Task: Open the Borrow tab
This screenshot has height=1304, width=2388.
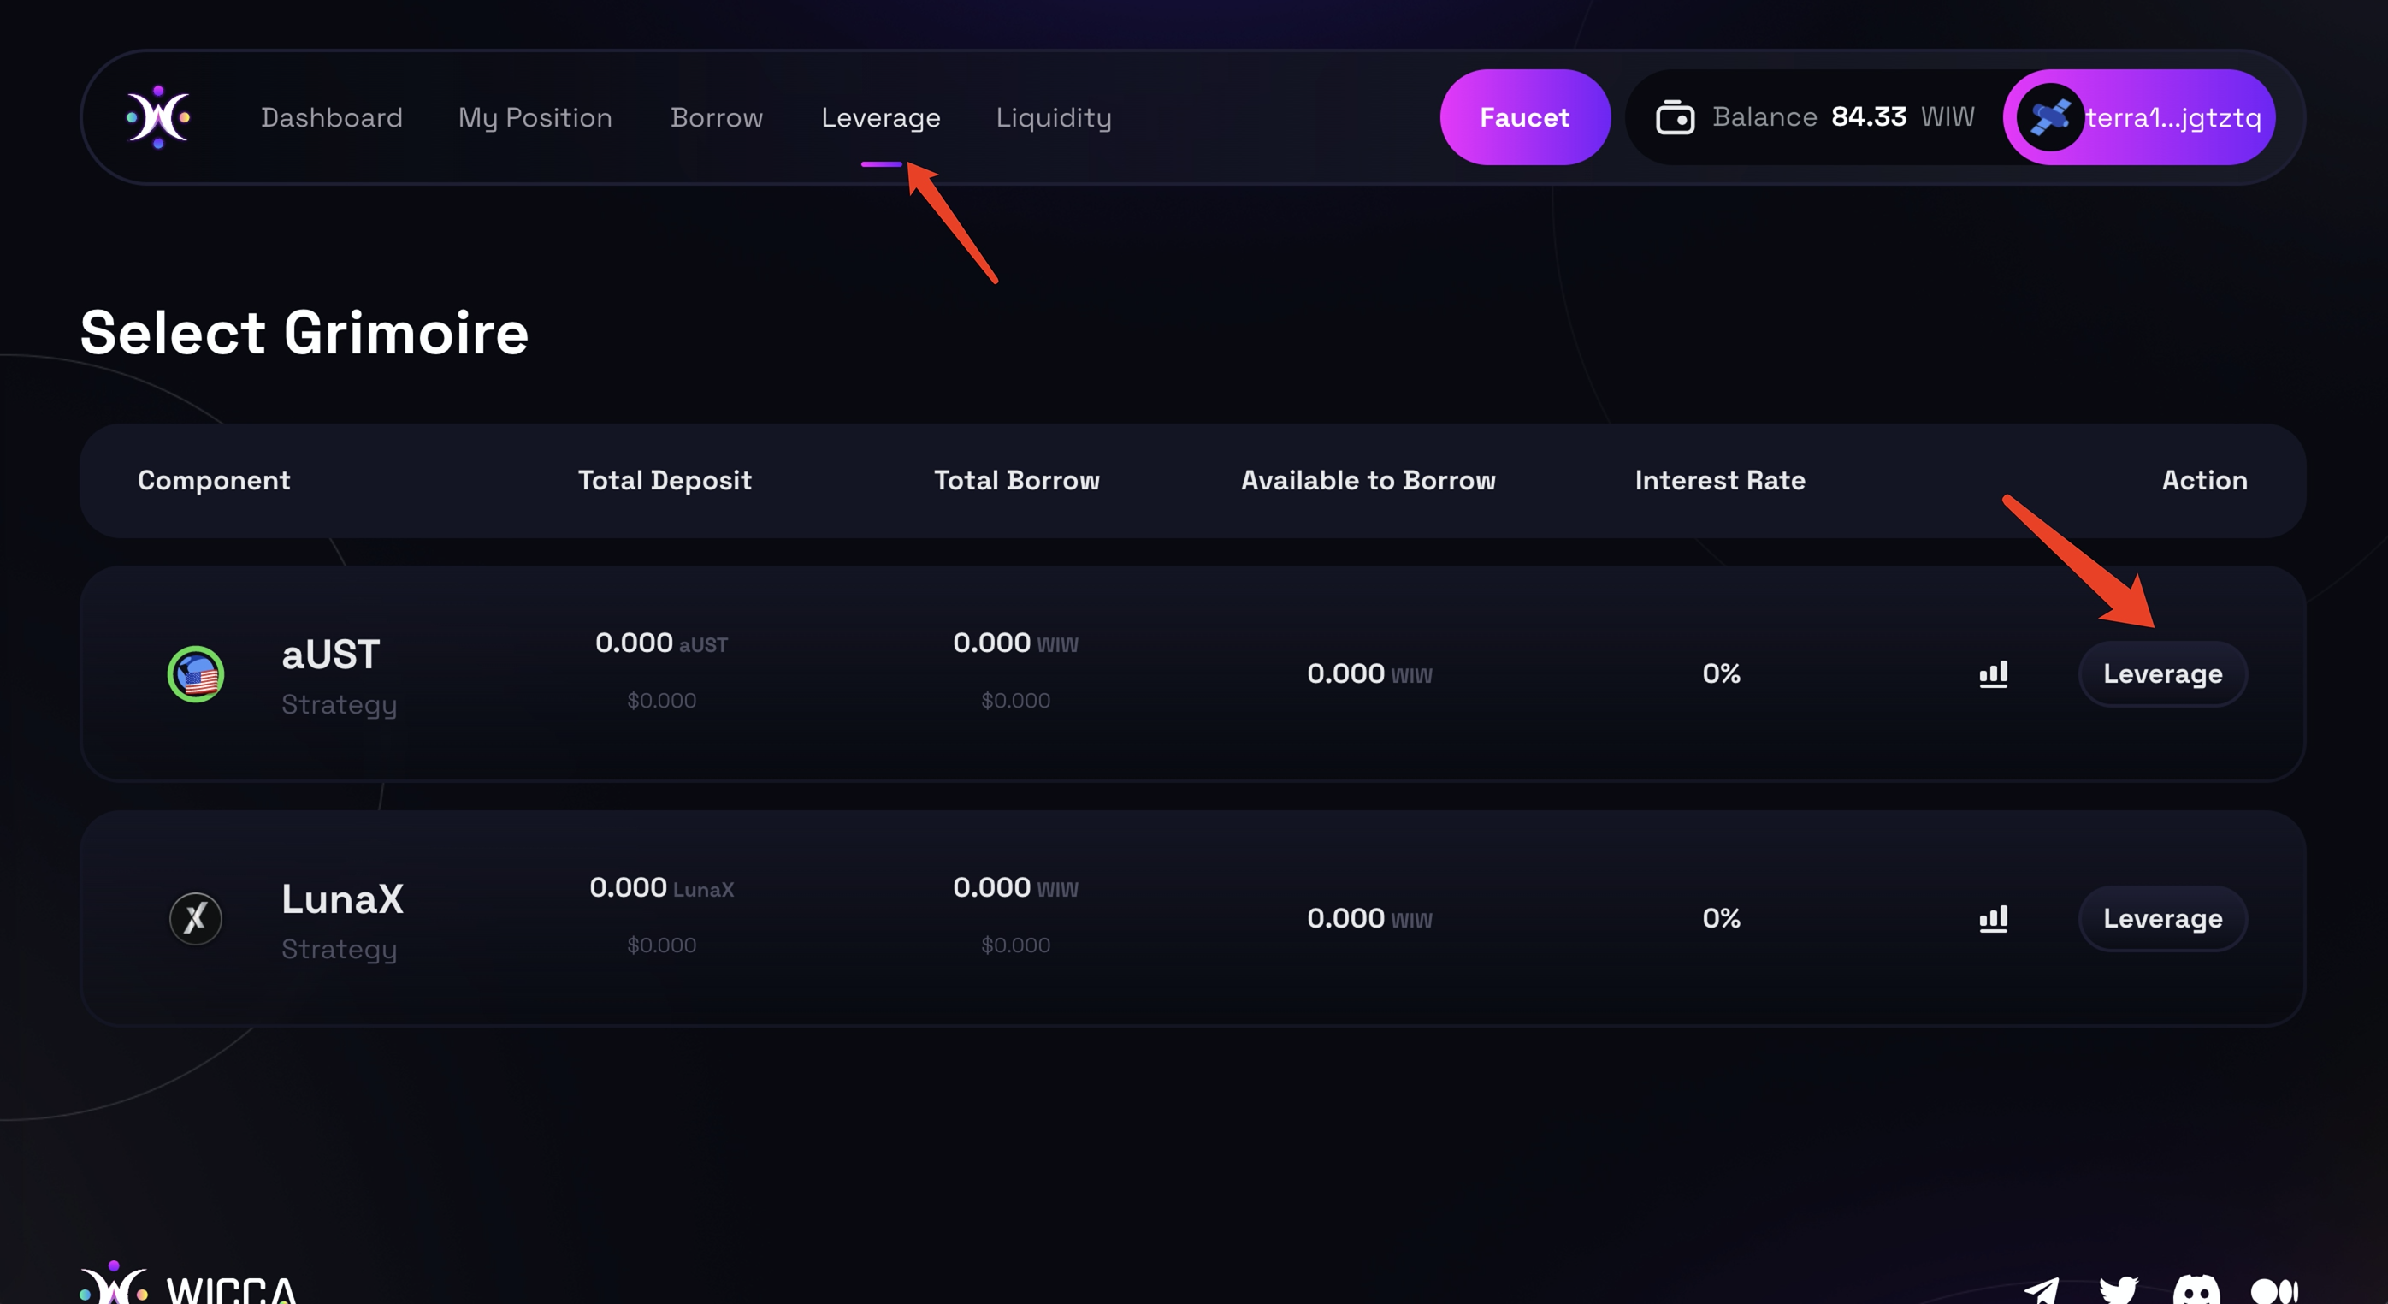Action: (717, 118)
